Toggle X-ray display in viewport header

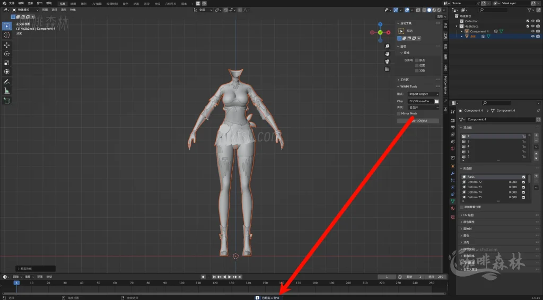(419, 10)
